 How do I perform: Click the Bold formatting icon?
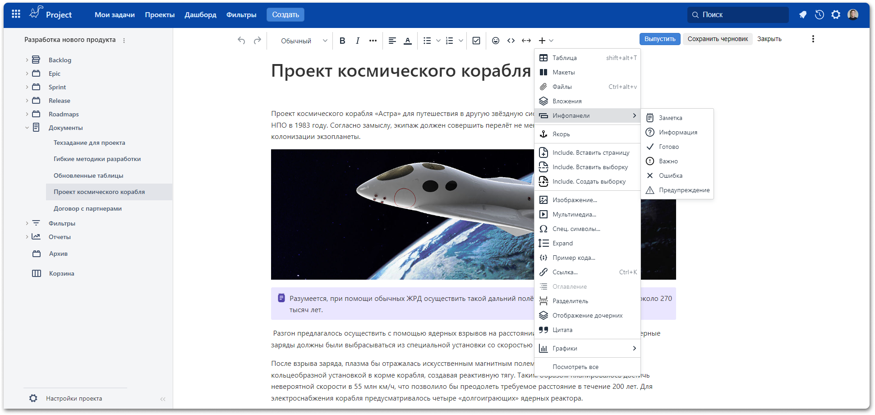point(342,41)
